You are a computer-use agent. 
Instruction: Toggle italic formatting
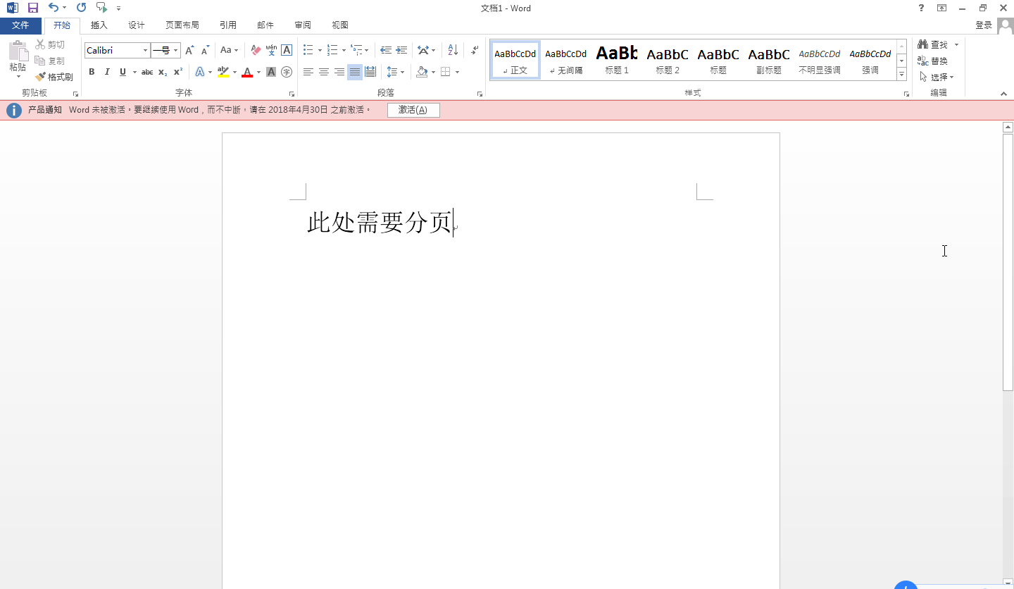(x=107, y=72)
